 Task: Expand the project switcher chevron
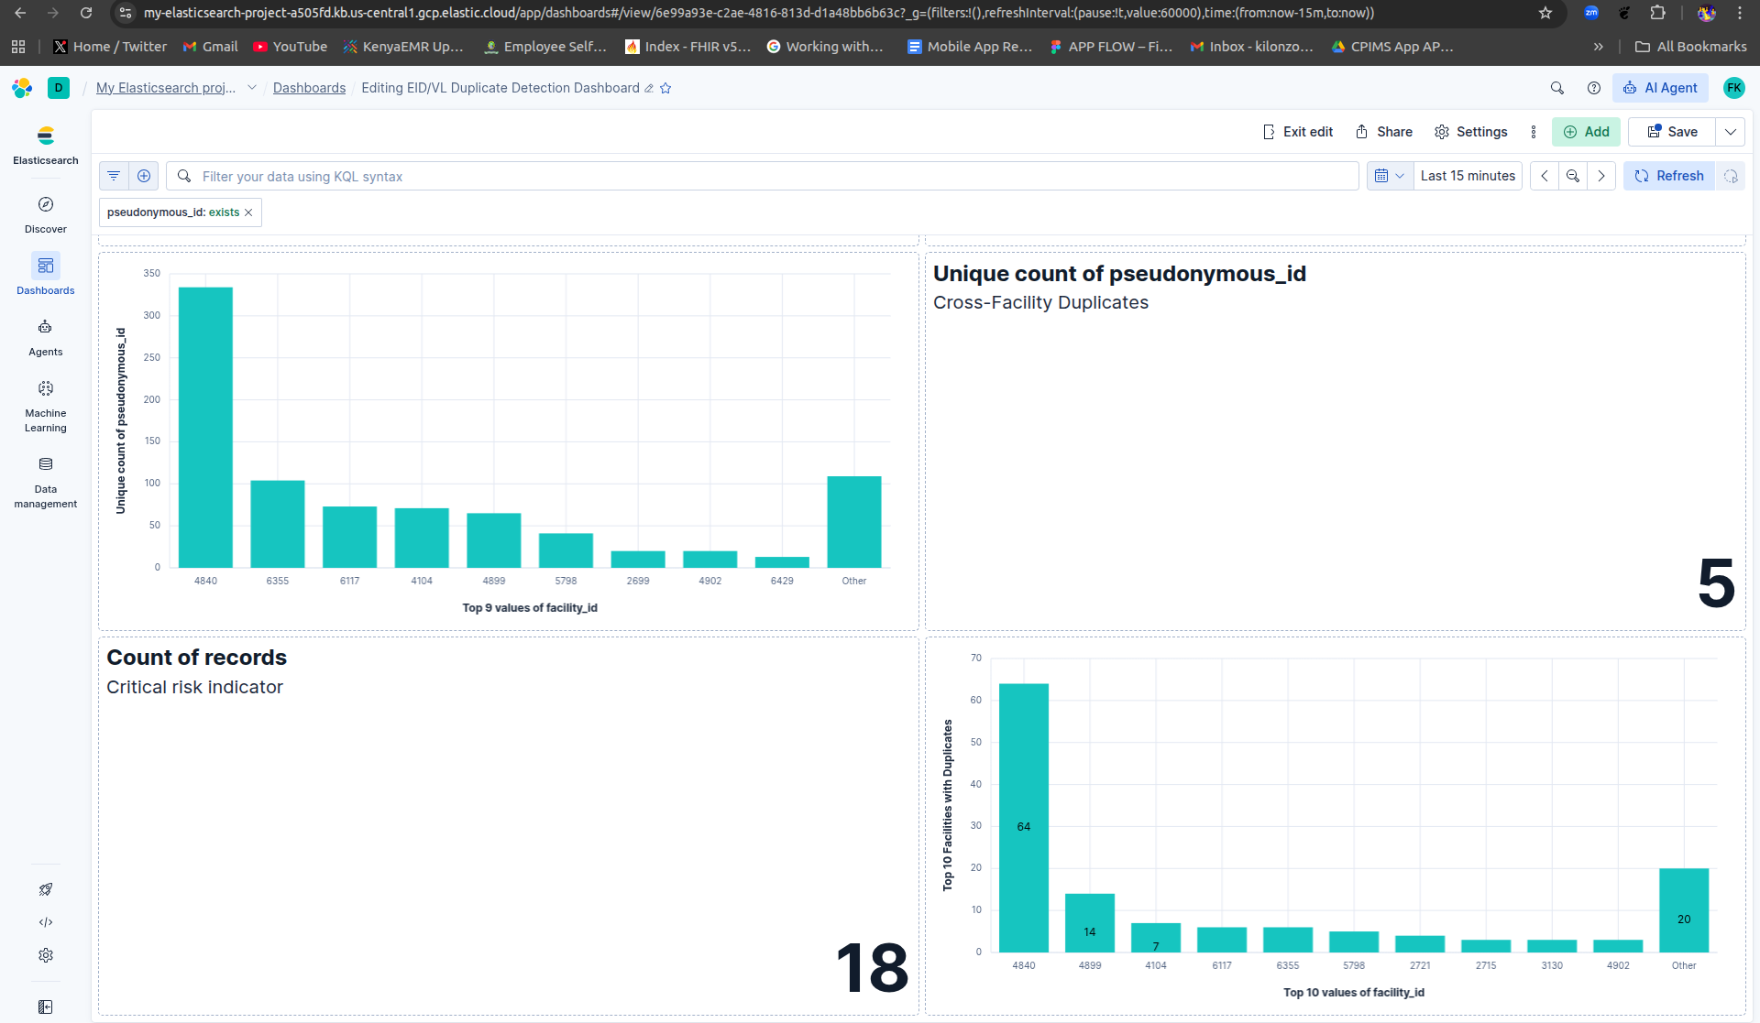252,88
